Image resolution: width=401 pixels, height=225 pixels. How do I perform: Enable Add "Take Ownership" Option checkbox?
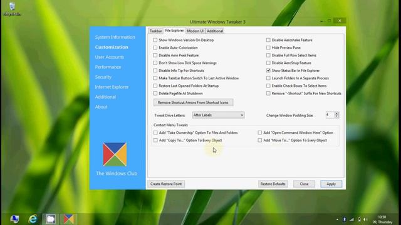point(155,132)
